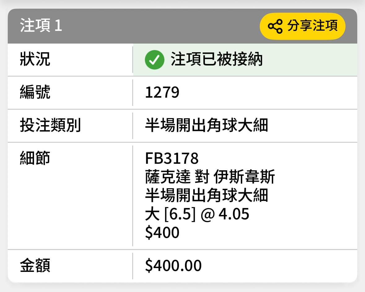
Task: Select bet type value 半場開出角球大細
Action: pyautogui.click(x=206, y=125)
